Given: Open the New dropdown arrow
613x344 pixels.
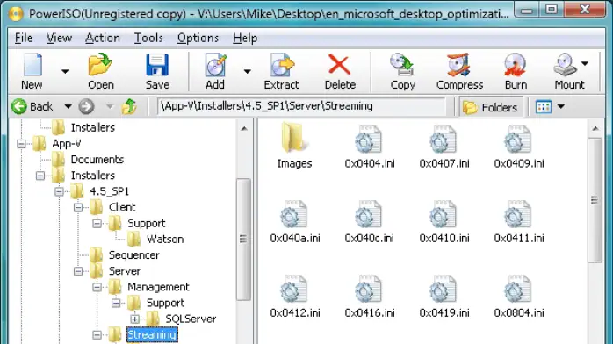Looking at the screenshot, I should 65,71.
